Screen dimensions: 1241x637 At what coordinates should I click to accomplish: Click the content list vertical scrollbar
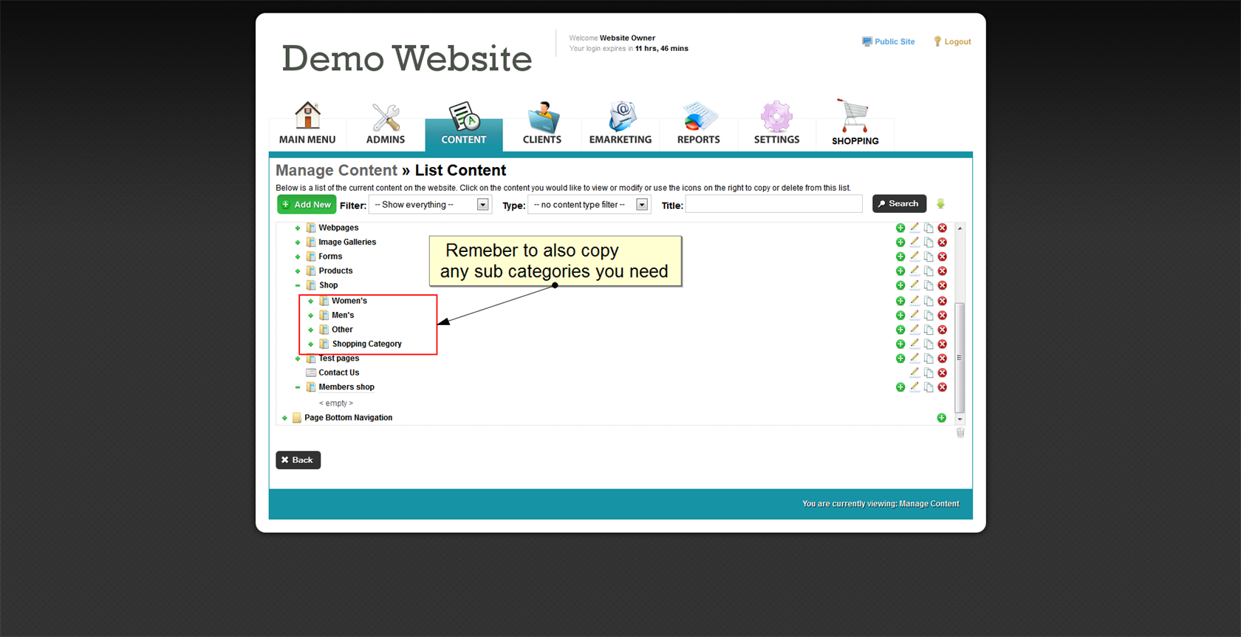point(960,357)
